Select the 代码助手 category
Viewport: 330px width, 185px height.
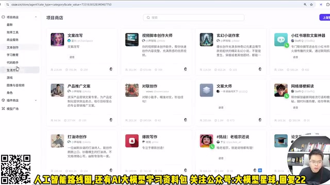[x=12, y=63]
